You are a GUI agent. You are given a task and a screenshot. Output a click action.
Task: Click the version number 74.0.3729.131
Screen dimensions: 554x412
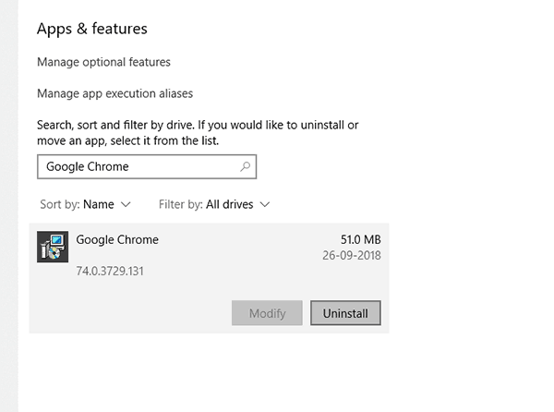(110, 271)
